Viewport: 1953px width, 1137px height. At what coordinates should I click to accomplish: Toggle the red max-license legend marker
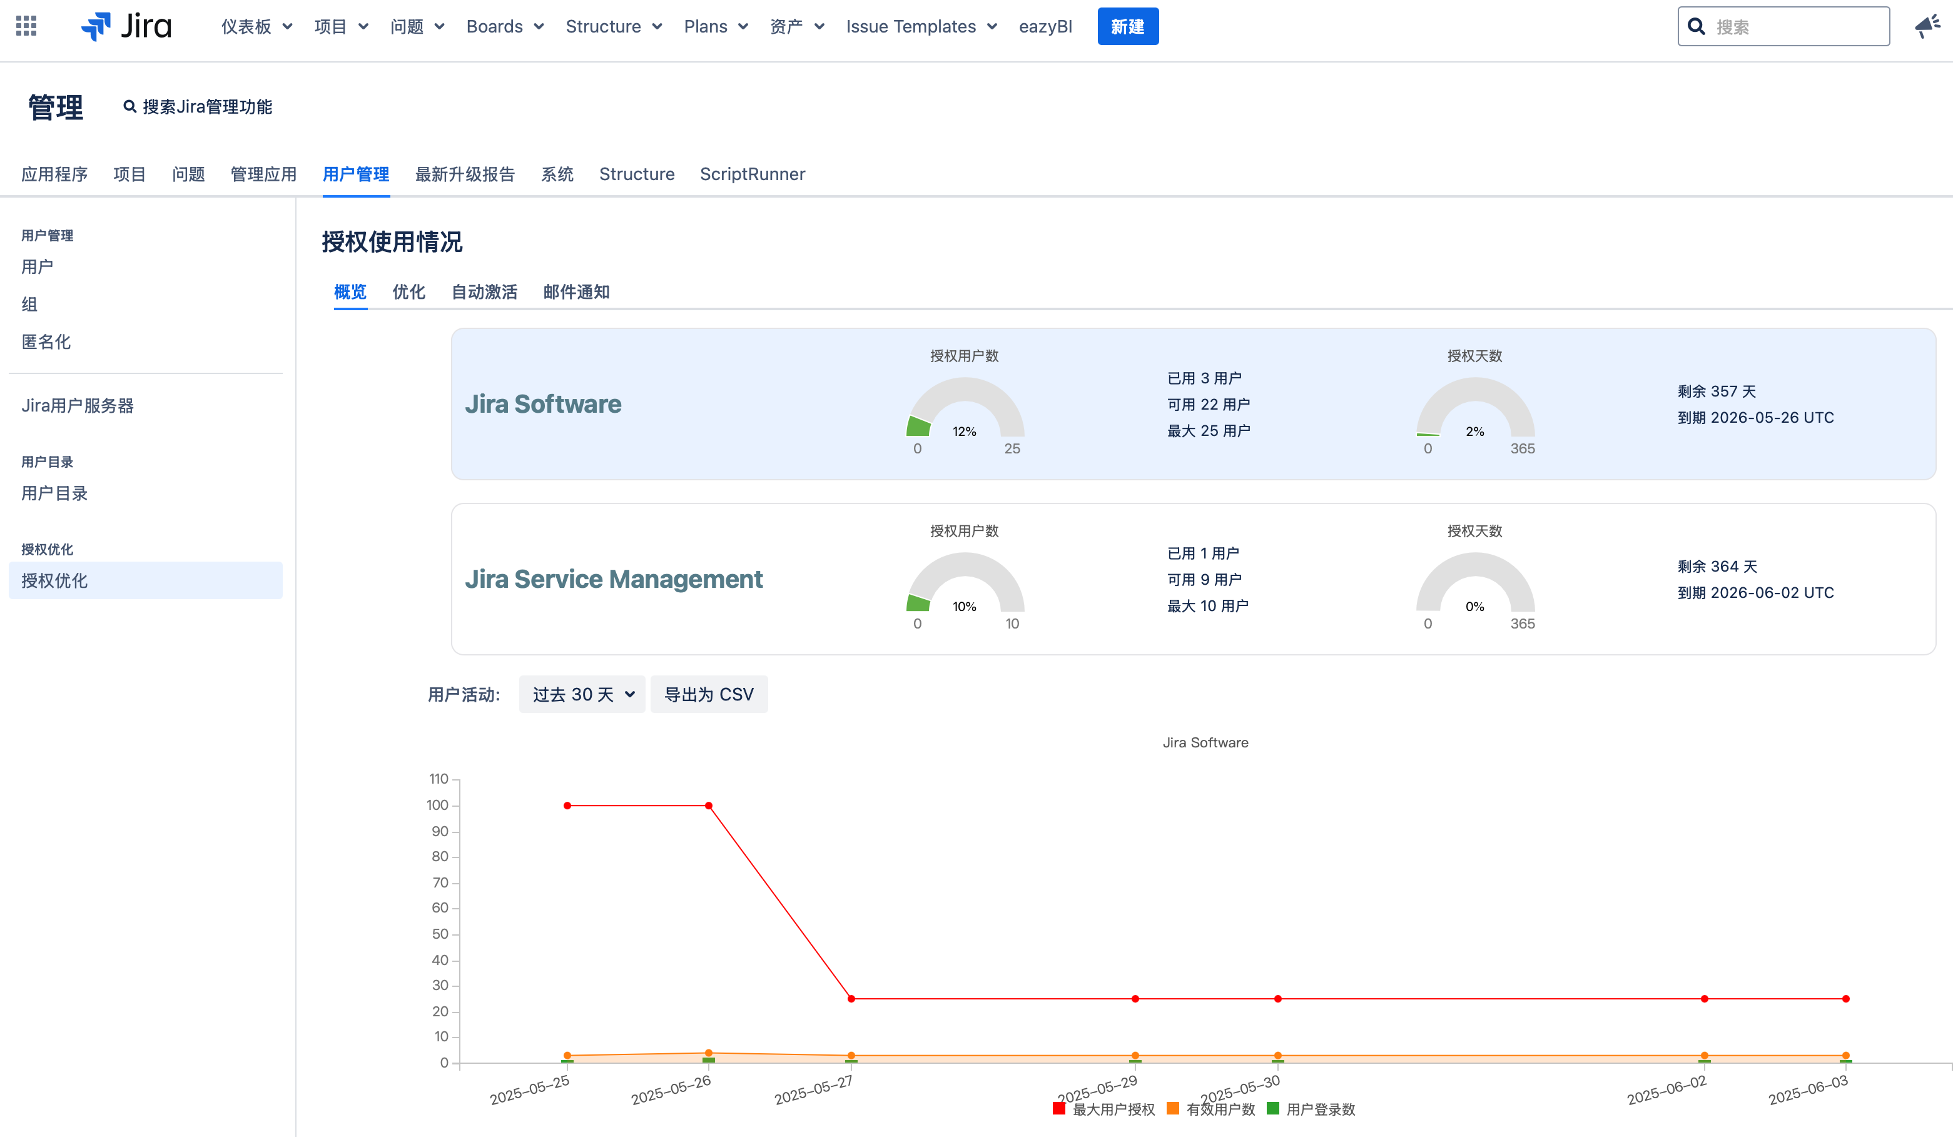click(x=1058, y=1108)
